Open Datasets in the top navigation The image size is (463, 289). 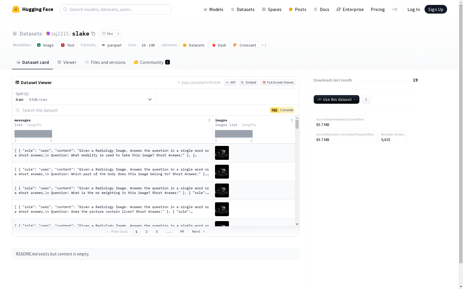tap(242, 9)
